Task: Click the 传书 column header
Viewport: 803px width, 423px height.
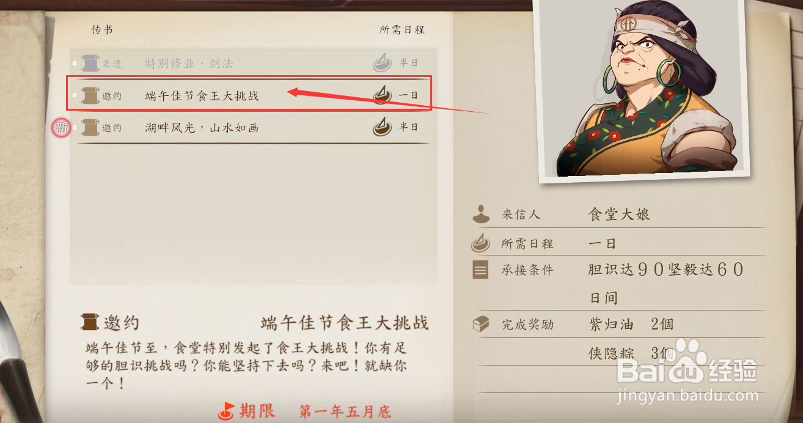Action: click(x=102, y=29)
